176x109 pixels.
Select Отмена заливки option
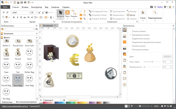tap(139, 31)
